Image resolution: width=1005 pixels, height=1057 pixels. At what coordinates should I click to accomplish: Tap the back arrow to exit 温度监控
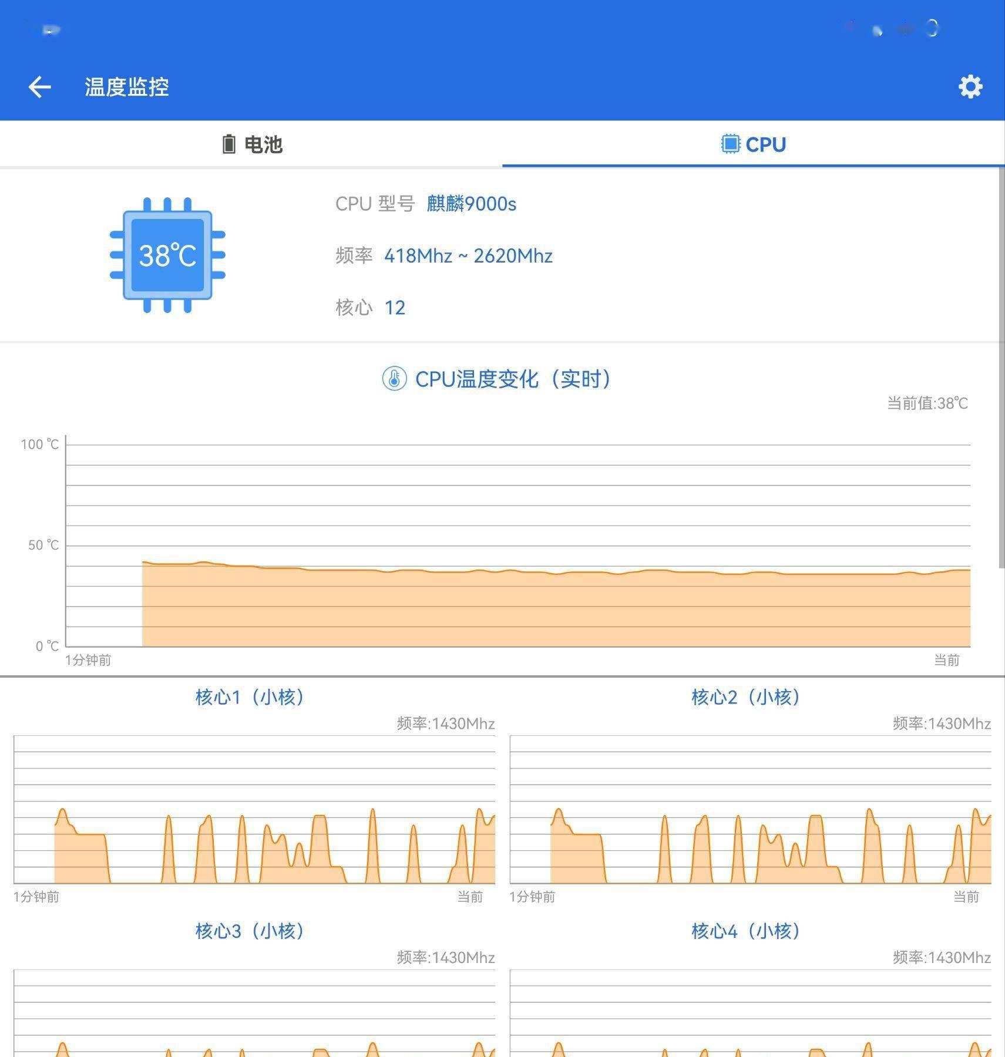coord(39,87)
